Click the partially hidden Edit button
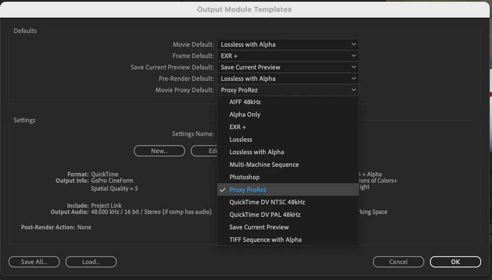 [204, 151]
